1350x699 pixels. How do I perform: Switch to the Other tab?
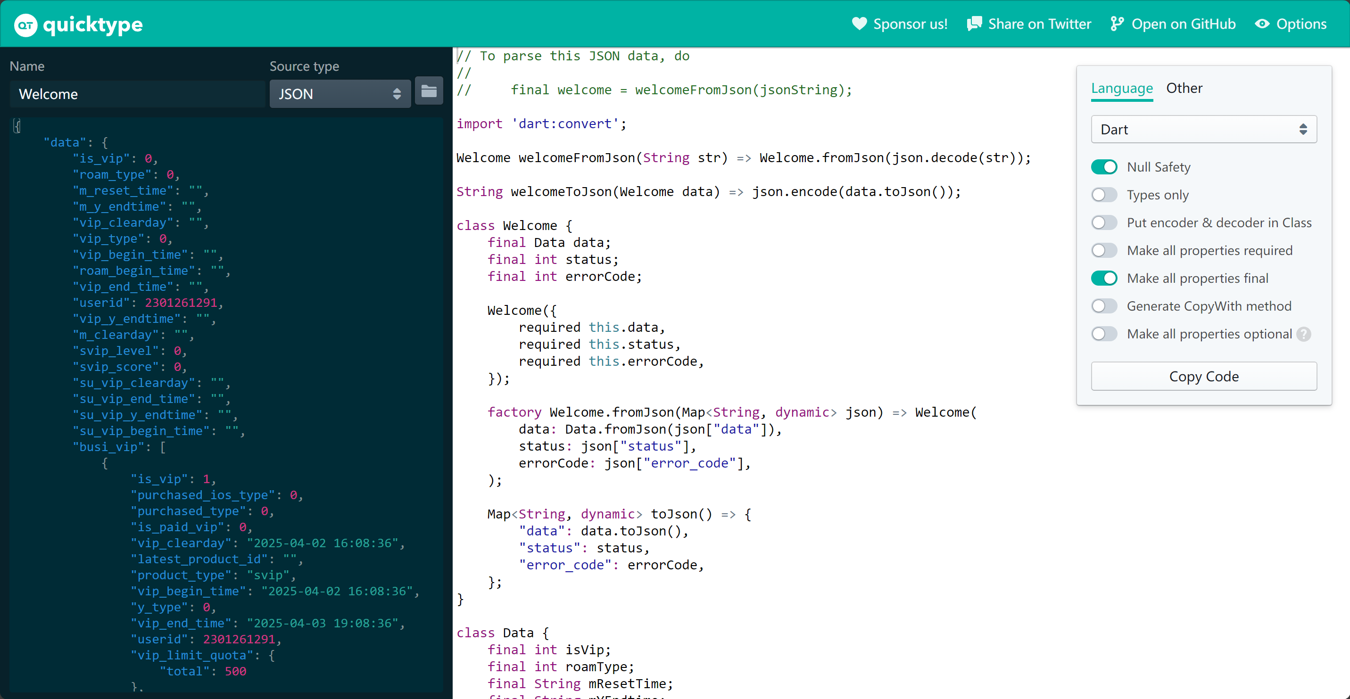(x=1184, y=88)
